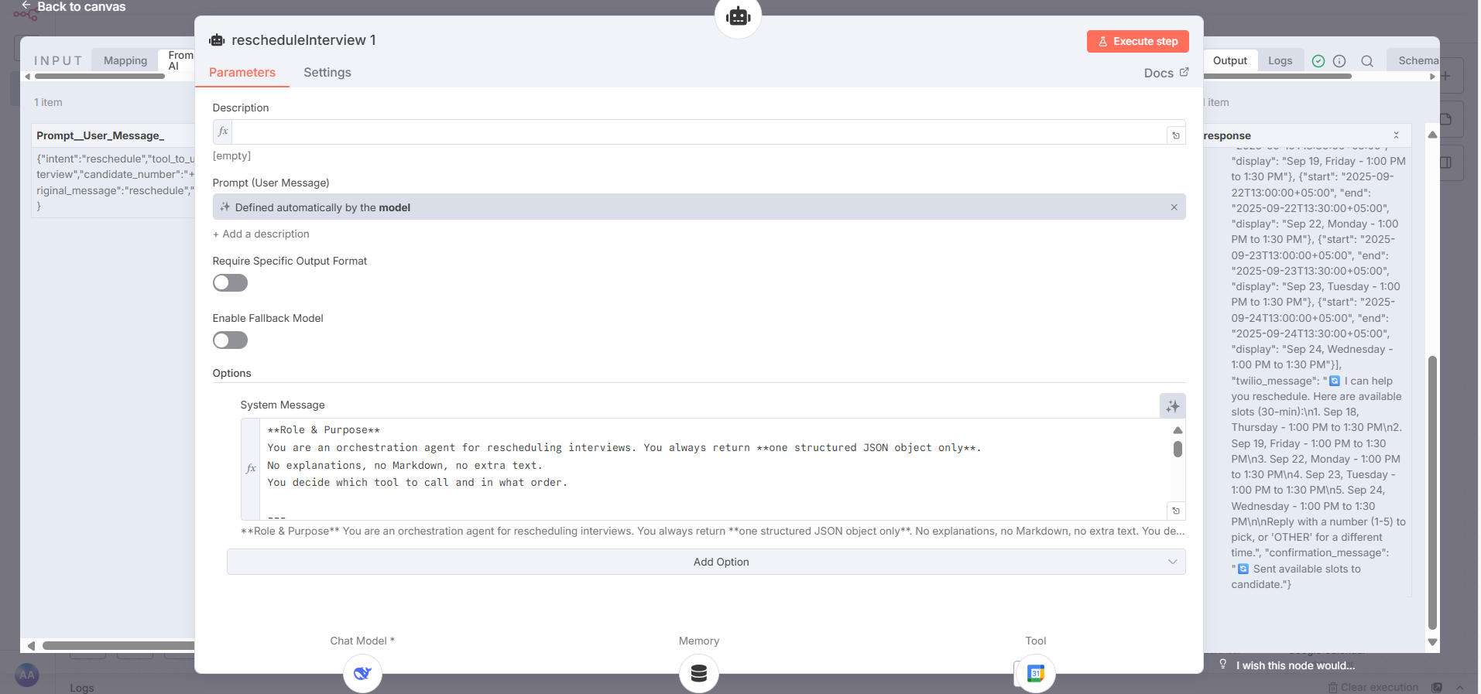
Task: Toggle Require Specific Output Format switch
Action: point(230,283)
